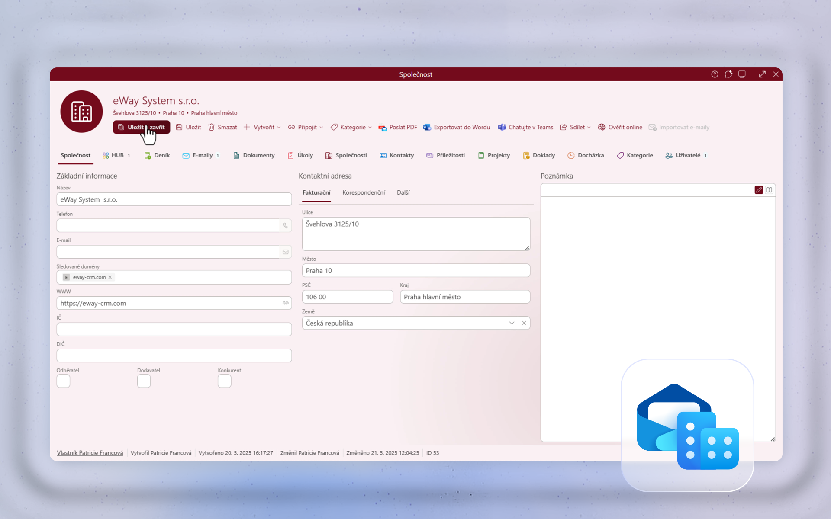Click Importovat e-maily button
This screenshot has width=831, height=519.
(x=679, y=127)
